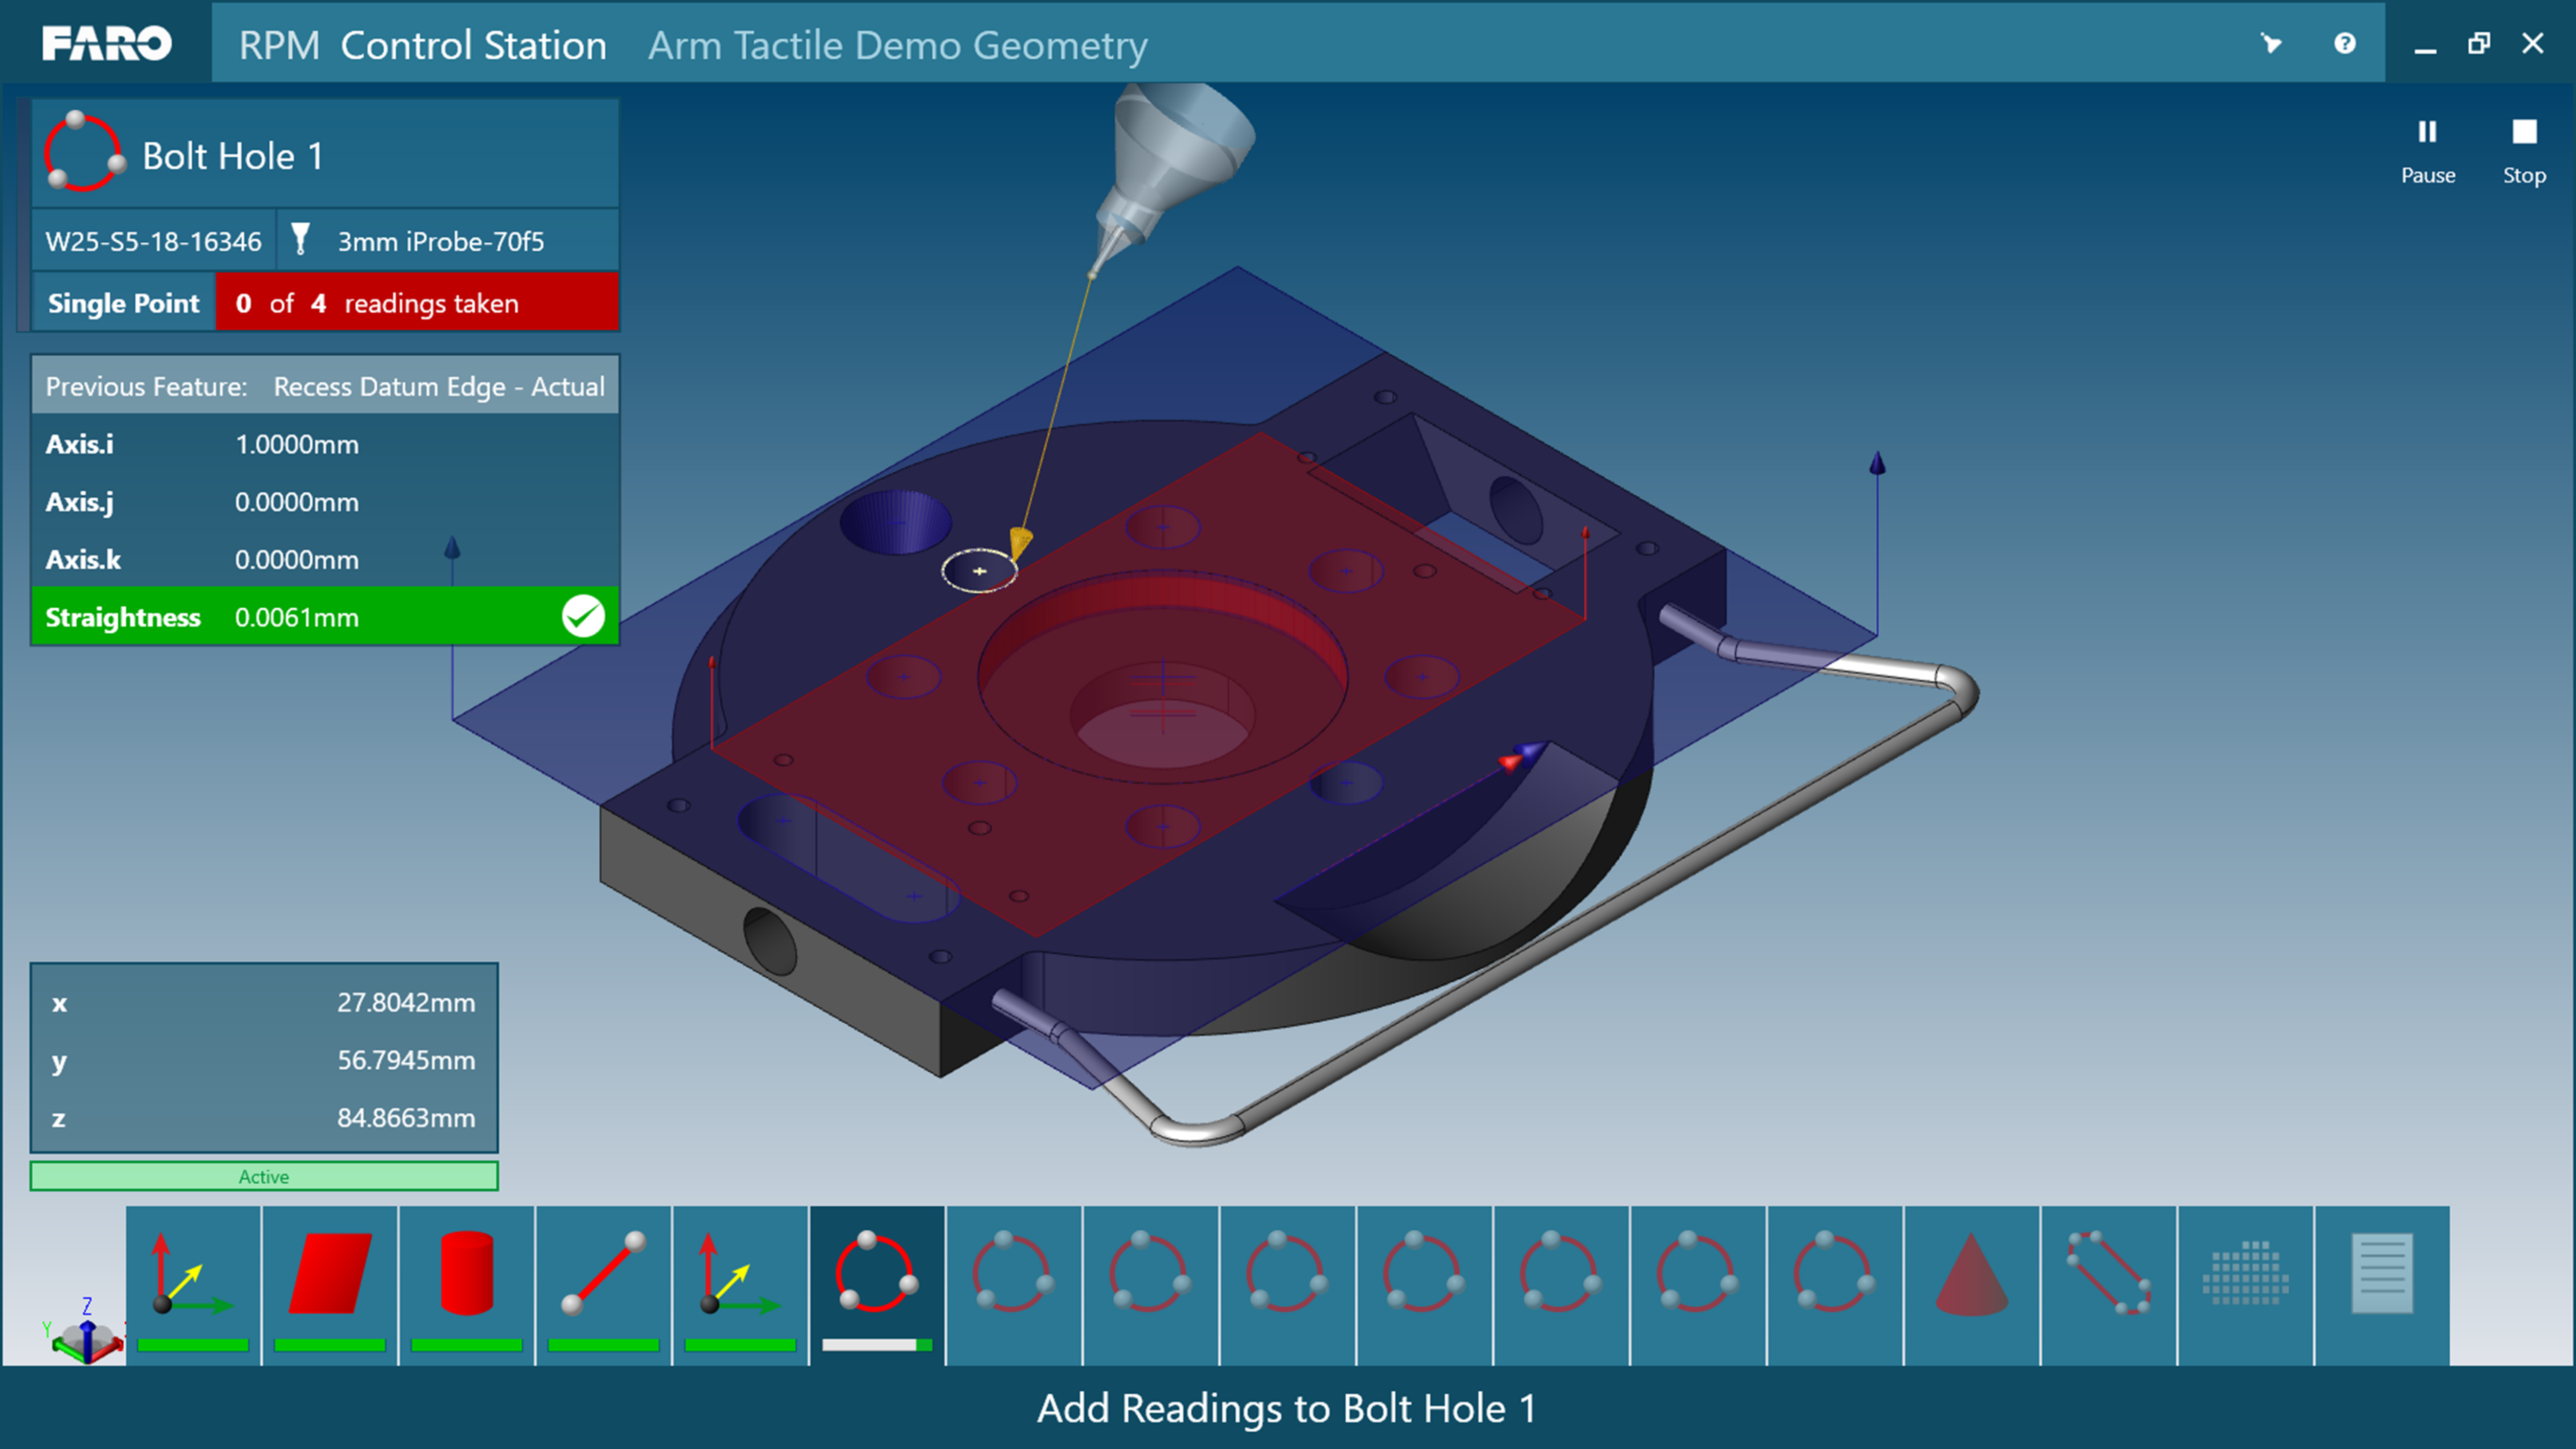2576x1449 pixels.
Task: Click the Single Point mode label
Action: (124, 303)
